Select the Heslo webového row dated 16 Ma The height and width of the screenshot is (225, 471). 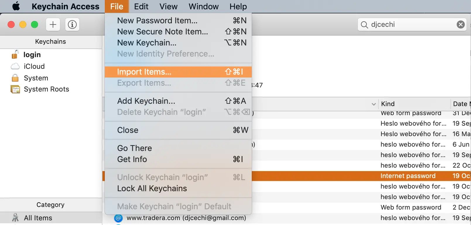[x=361, y=134]
